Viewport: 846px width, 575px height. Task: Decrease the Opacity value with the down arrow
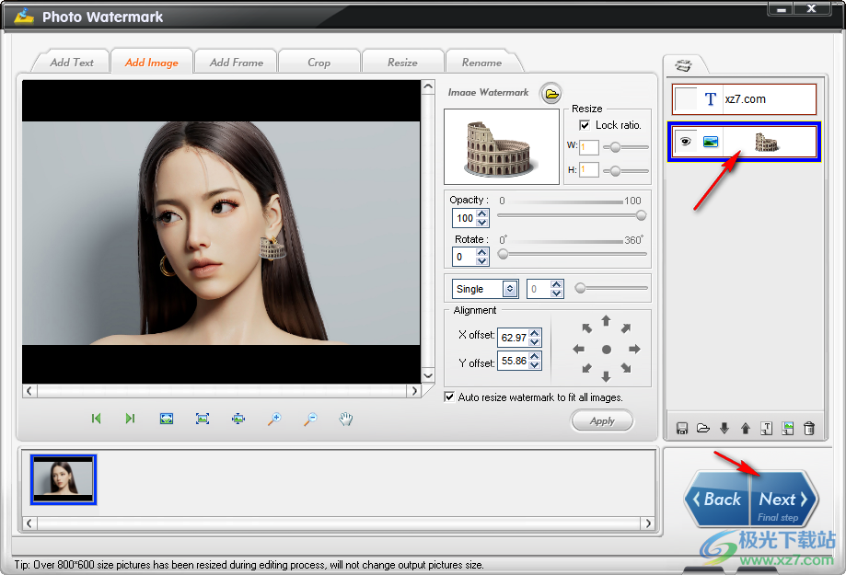482,223
